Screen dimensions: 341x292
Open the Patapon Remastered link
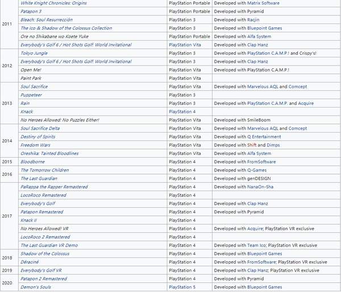(41, 212)
